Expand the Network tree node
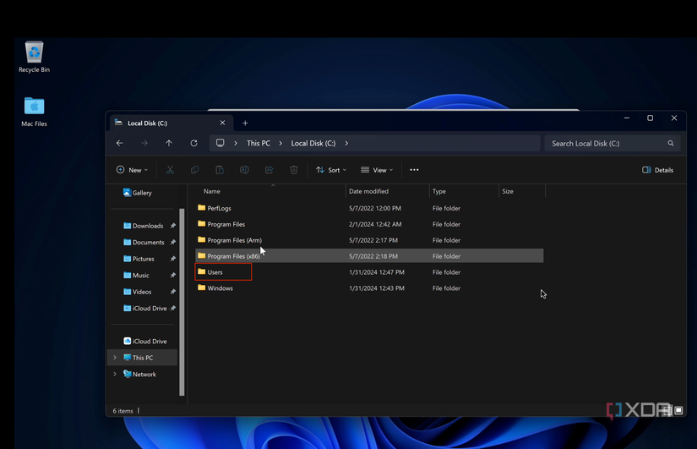 click(x=115, y=374)
